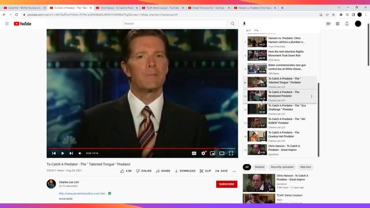This screenshot has width=370, height=208.
Task: Switch to the Chris Hansen - To Catch A Pred tab
Action: 117,8
